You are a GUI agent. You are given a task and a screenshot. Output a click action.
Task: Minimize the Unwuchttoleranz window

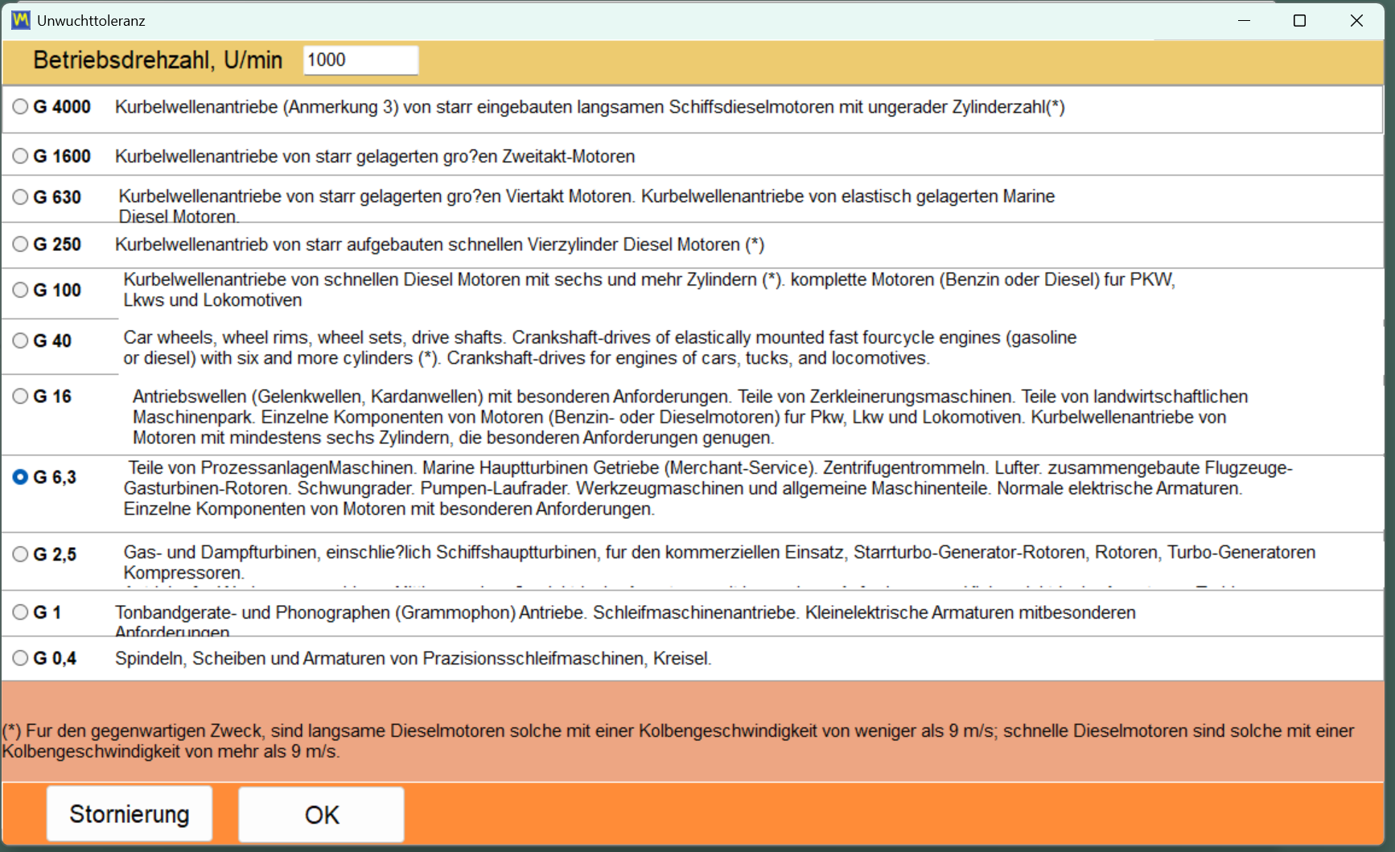1244,20
